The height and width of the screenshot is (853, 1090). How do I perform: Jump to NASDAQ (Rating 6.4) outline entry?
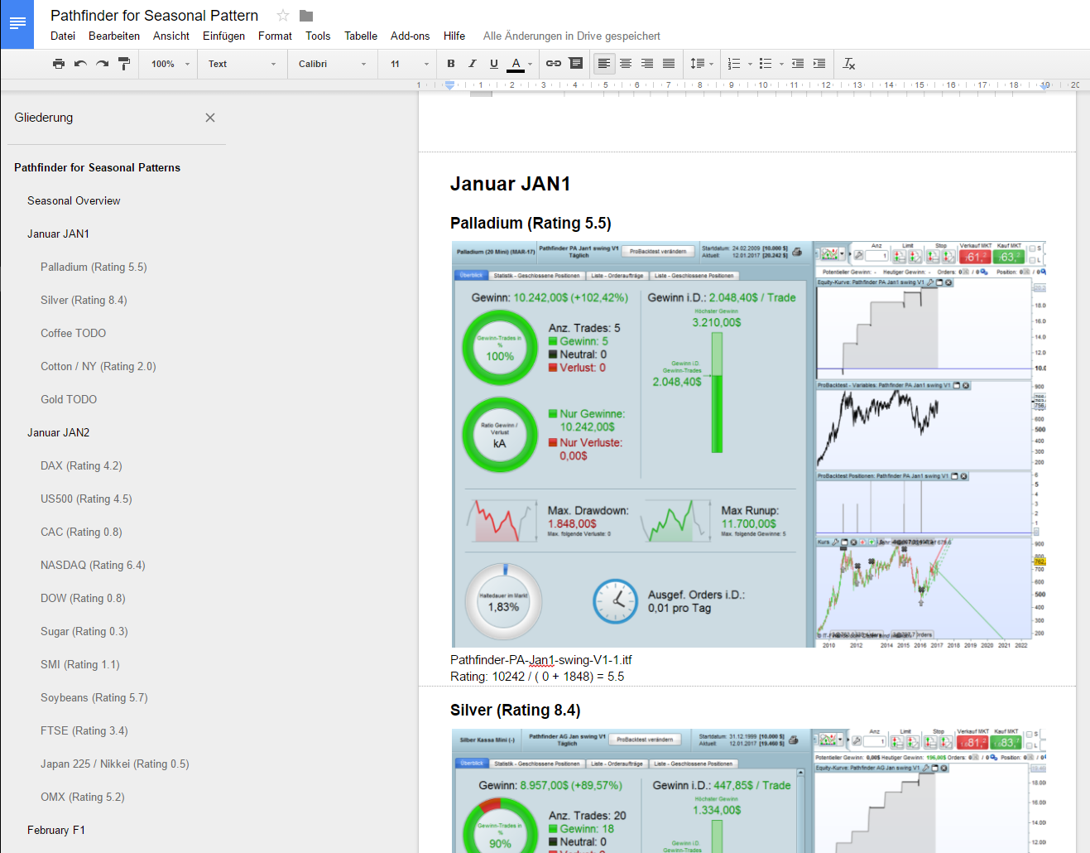coord(93,565)
